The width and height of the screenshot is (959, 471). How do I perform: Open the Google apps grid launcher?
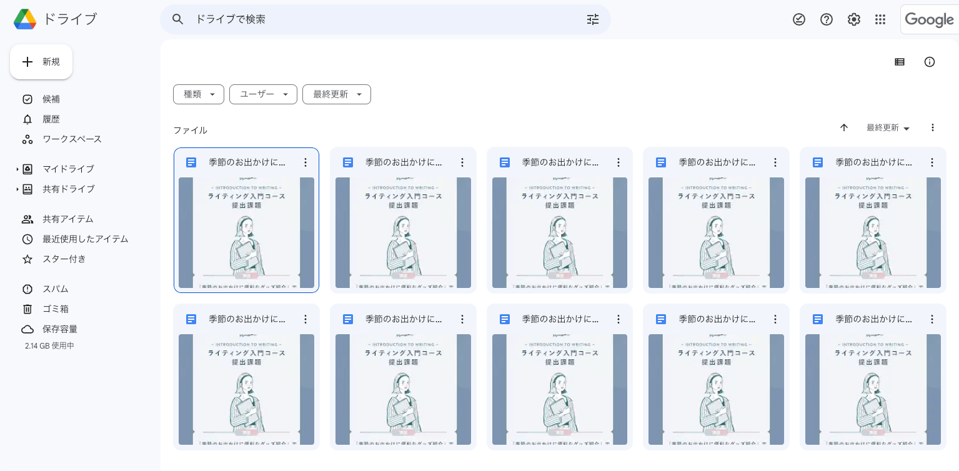880,19
